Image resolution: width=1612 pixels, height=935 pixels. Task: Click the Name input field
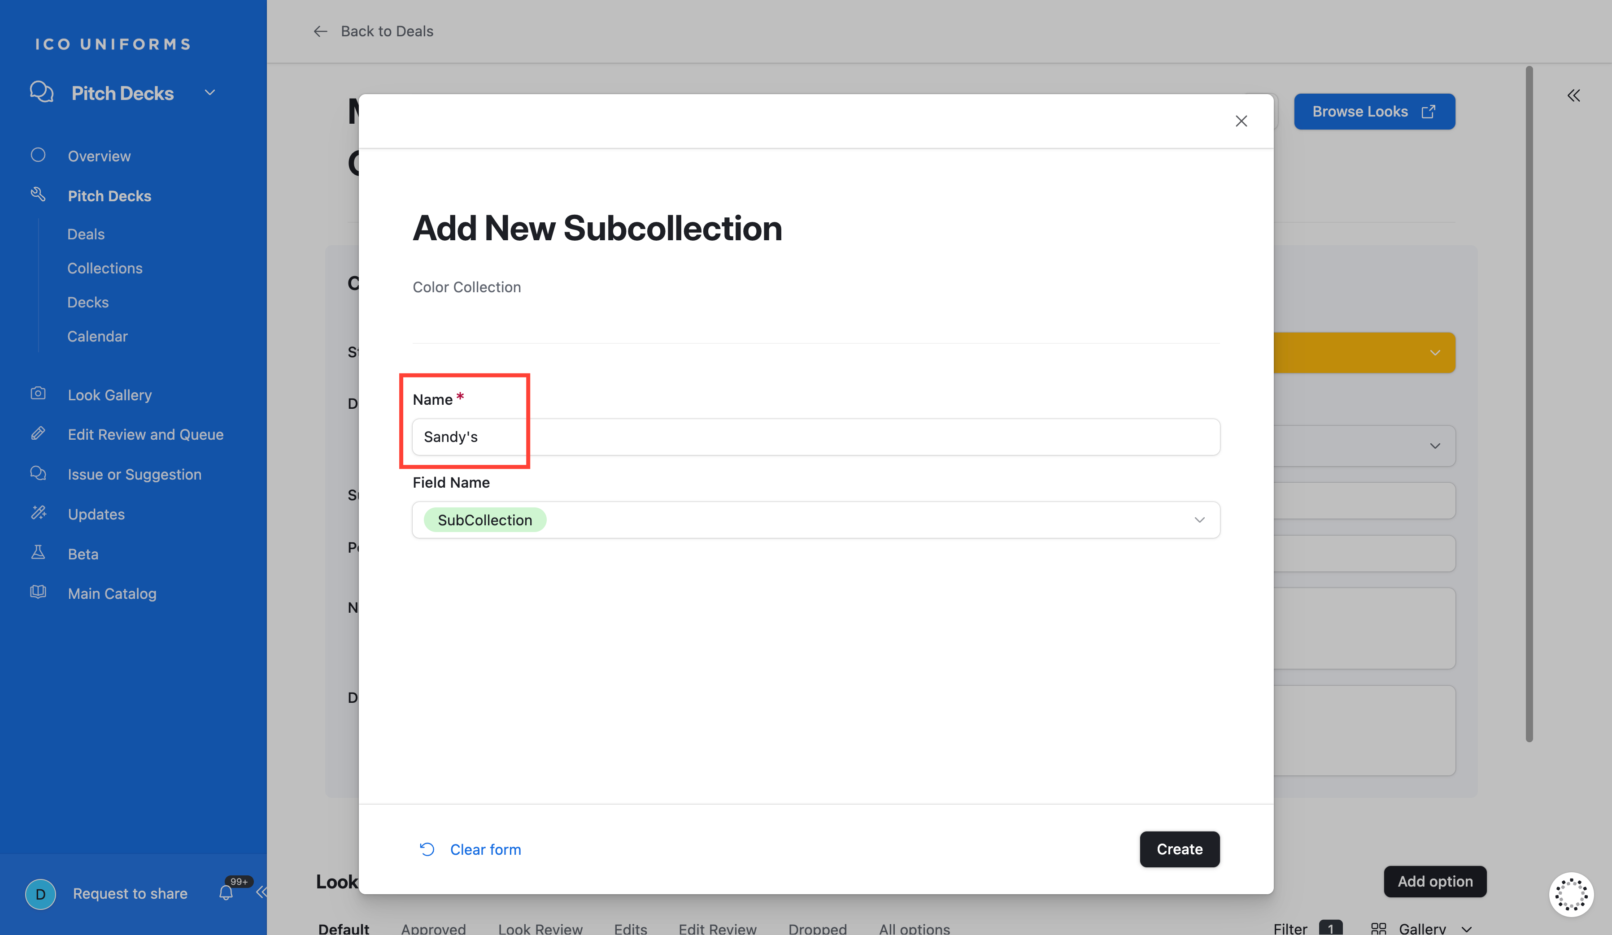coord(815,437)
